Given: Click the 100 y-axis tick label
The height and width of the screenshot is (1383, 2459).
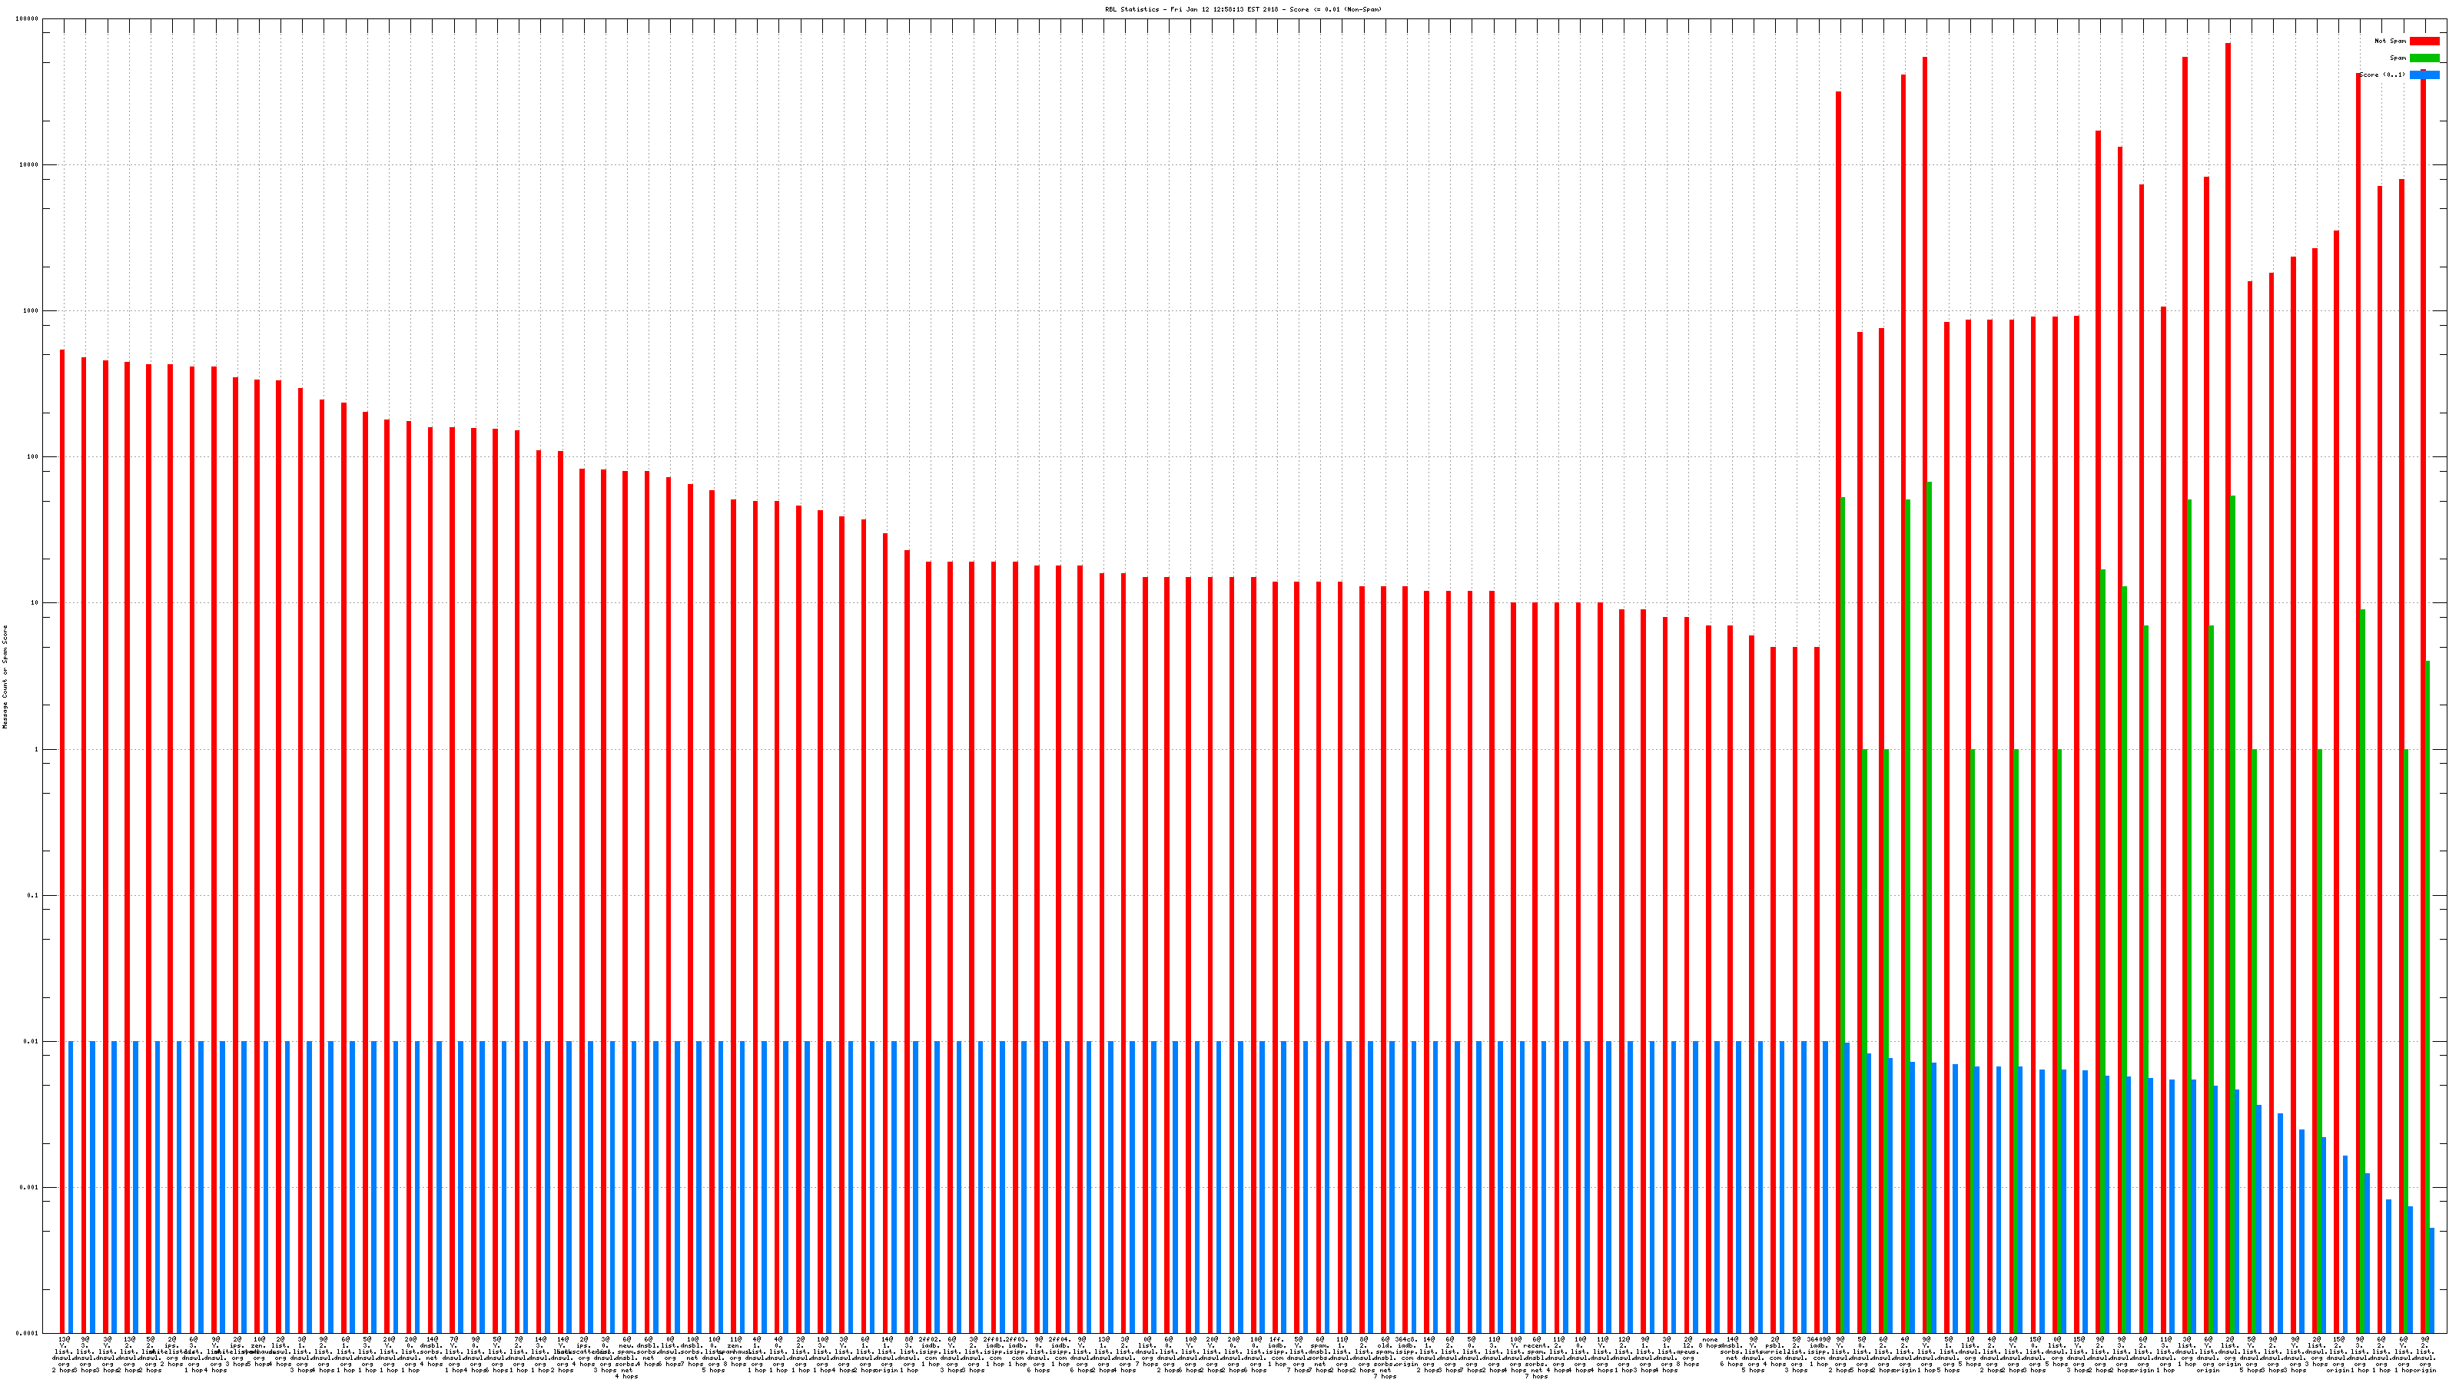Looking at the screenshot, I should (33, 457).
